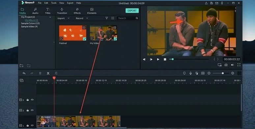255x129 pixels.
Task: Select the Festival media thumbnail
Action: point(73,33)
